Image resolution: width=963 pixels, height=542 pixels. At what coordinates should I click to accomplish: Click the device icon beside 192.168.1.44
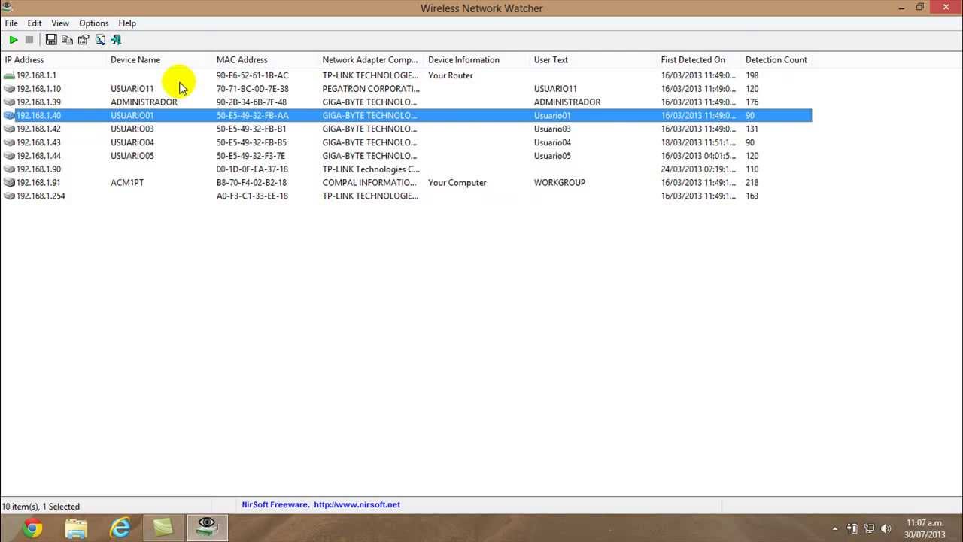9,156
